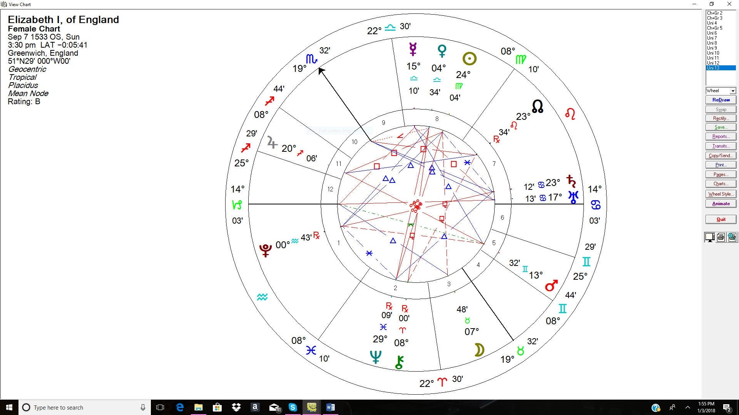Click the North Node glyph

click(x=537, y=106)
